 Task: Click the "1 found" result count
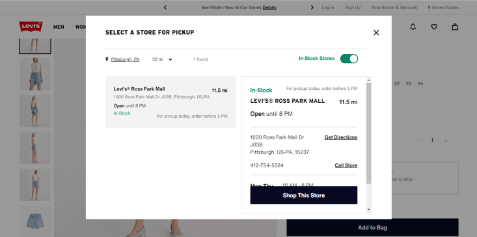[x=201, y=59]
